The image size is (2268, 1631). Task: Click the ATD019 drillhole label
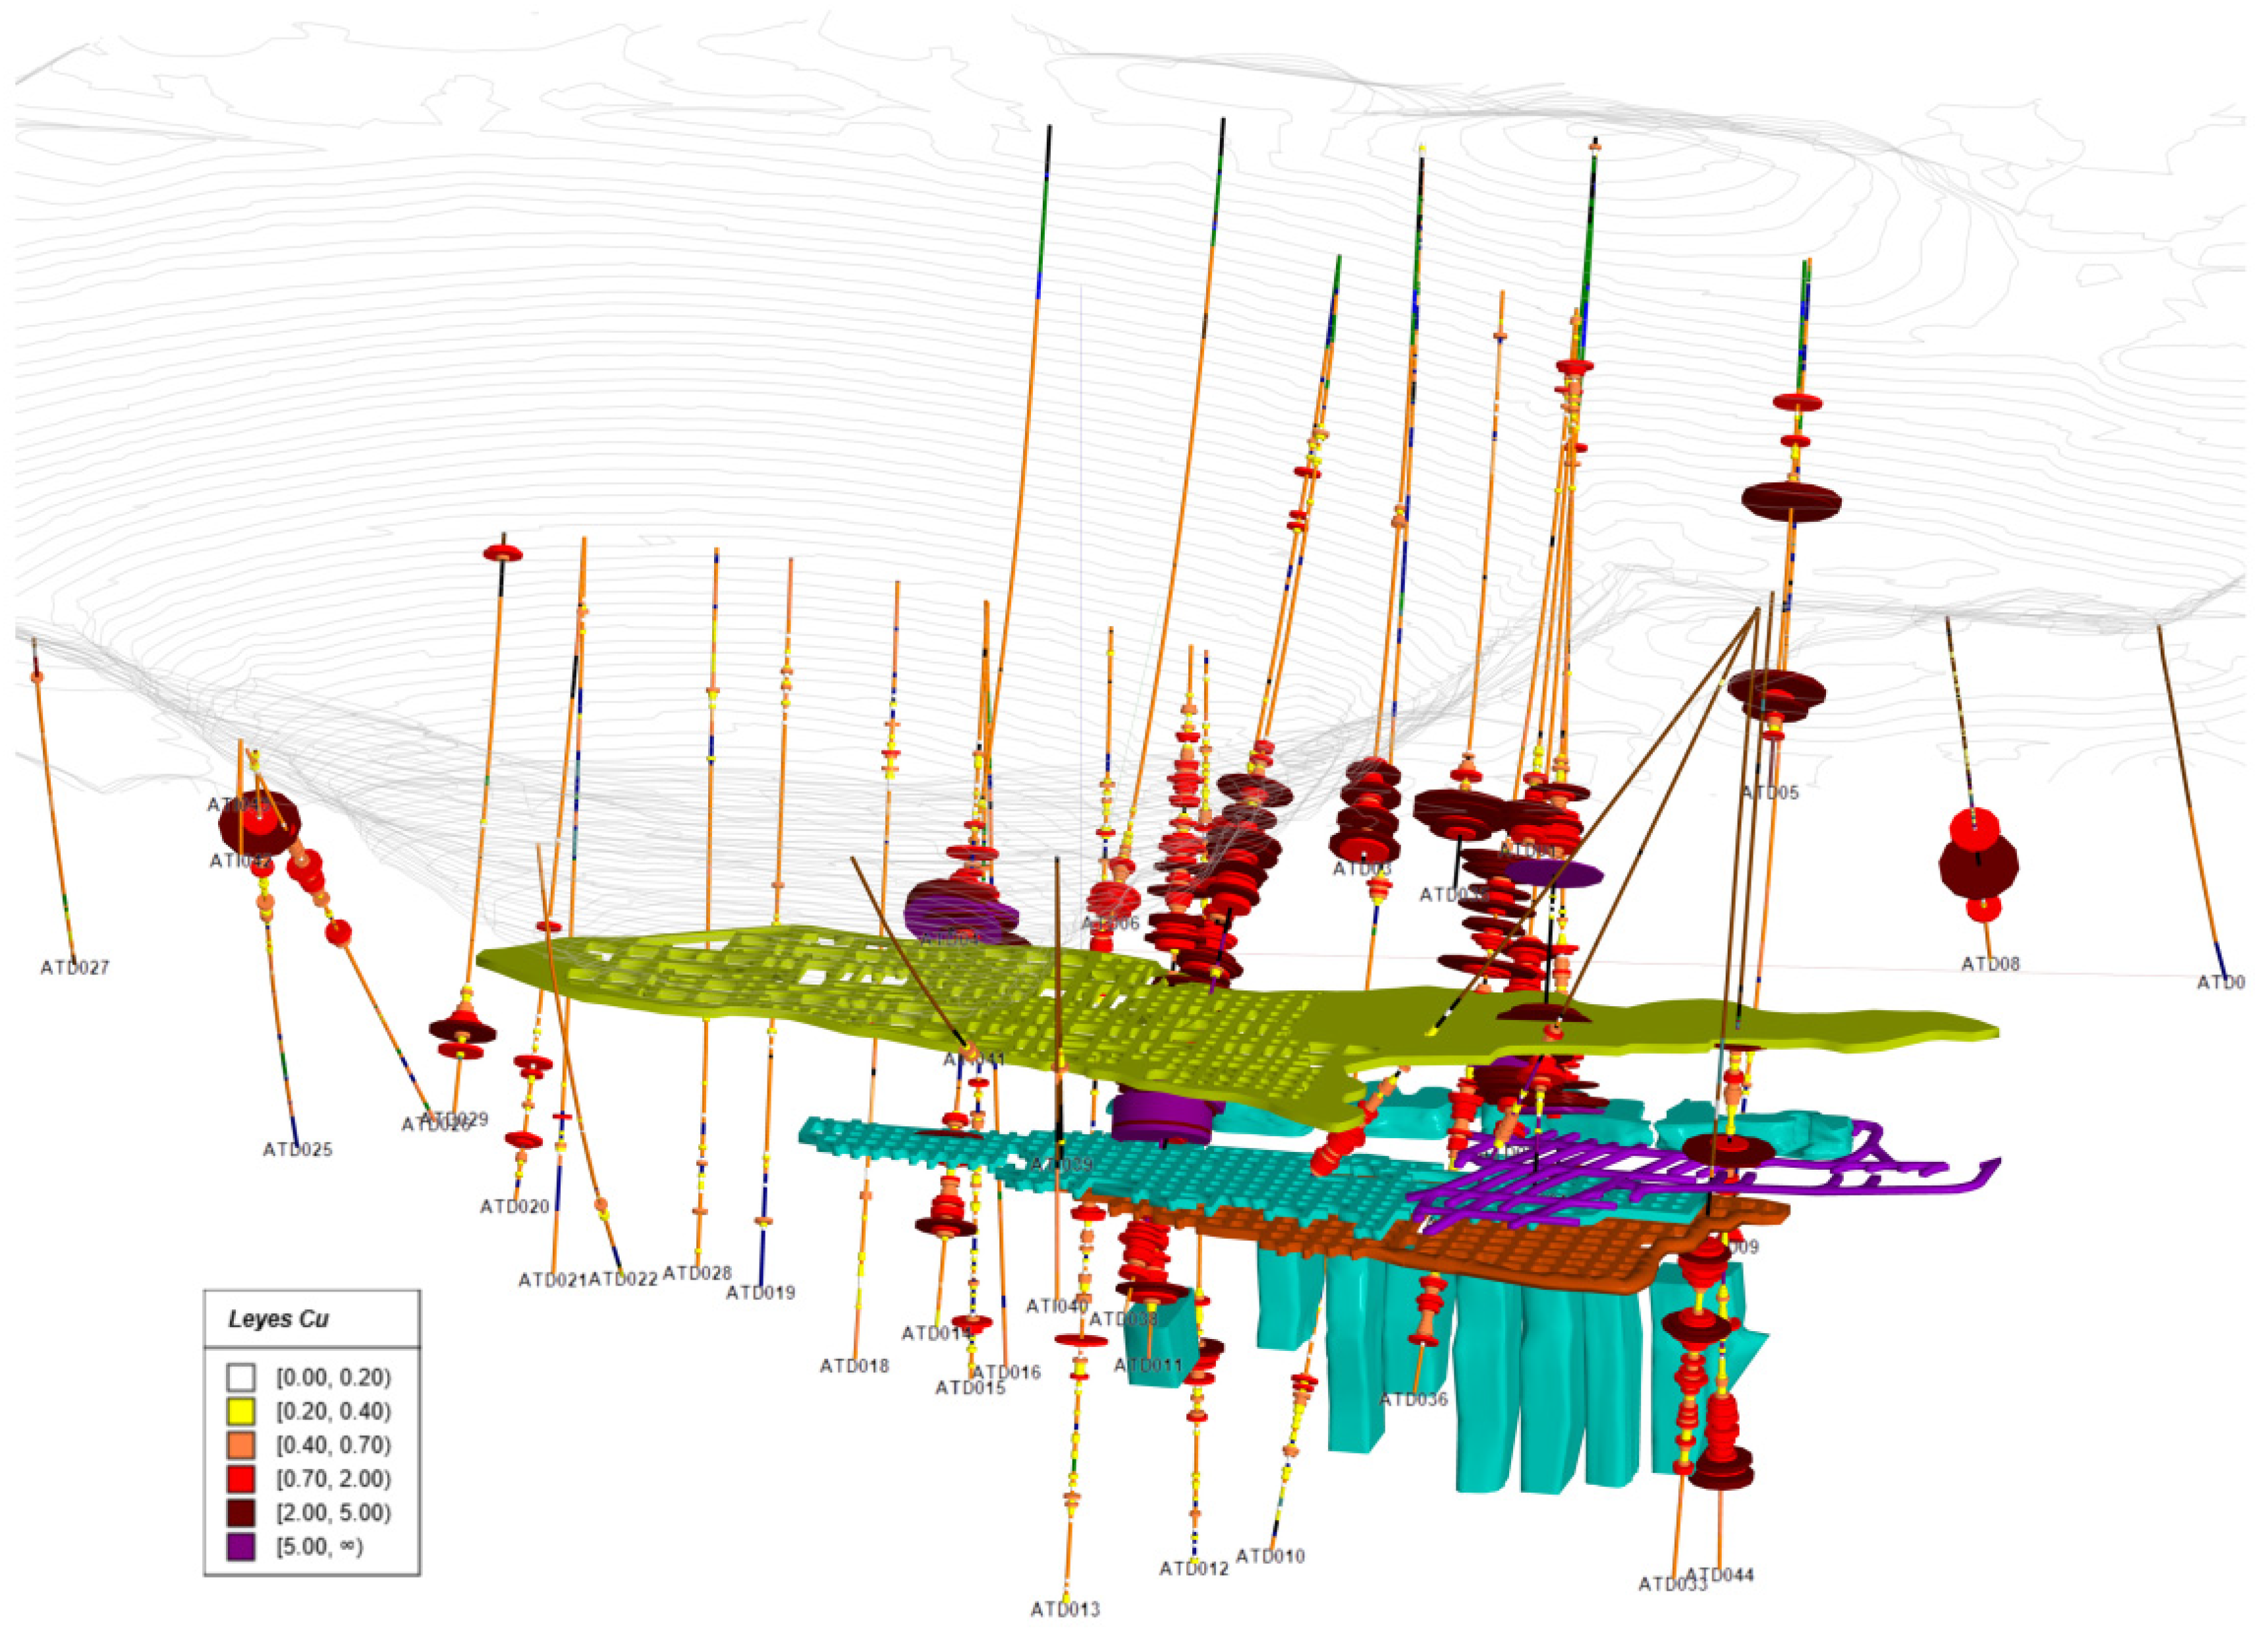click(760, 1293)
